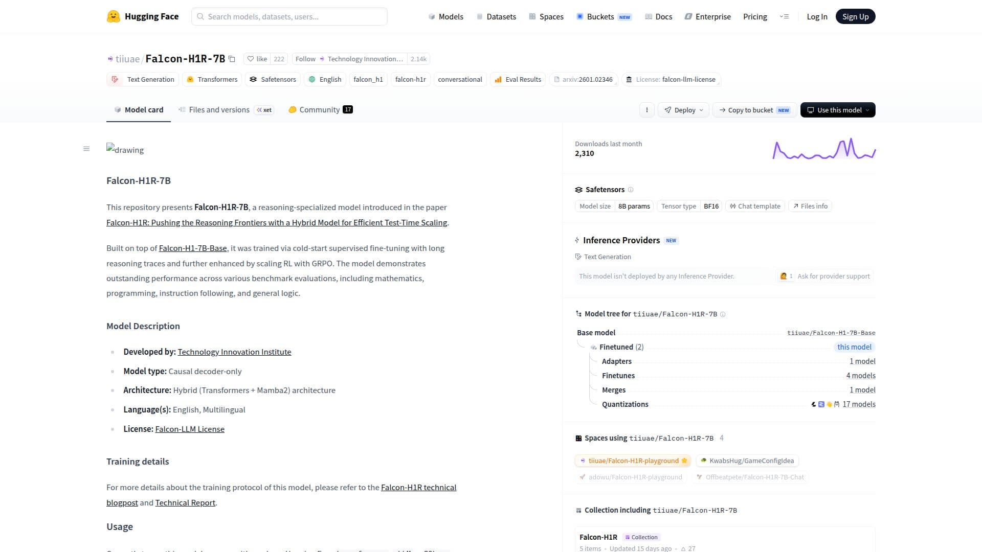Click Ask for provider support
This screenshot has width=982, height=552.
(825, 277)
